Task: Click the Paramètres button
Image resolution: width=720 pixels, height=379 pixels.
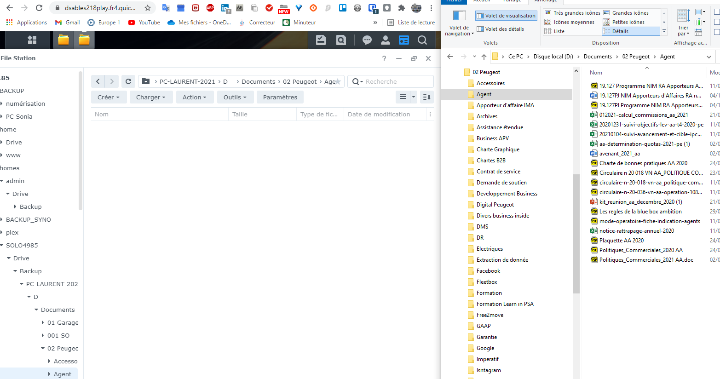Action: (x=280, y=97)
